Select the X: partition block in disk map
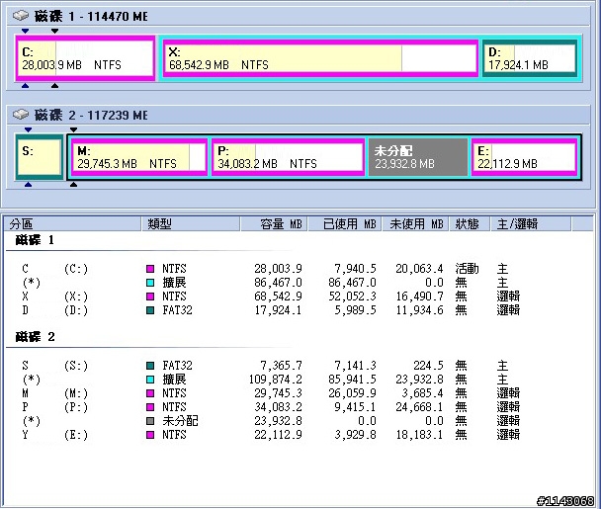 point(321,58)
